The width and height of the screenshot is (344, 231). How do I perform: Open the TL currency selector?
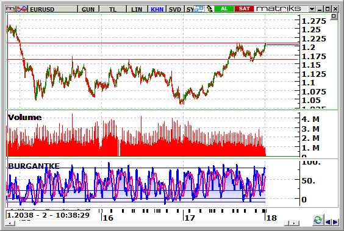click(113, 9)
